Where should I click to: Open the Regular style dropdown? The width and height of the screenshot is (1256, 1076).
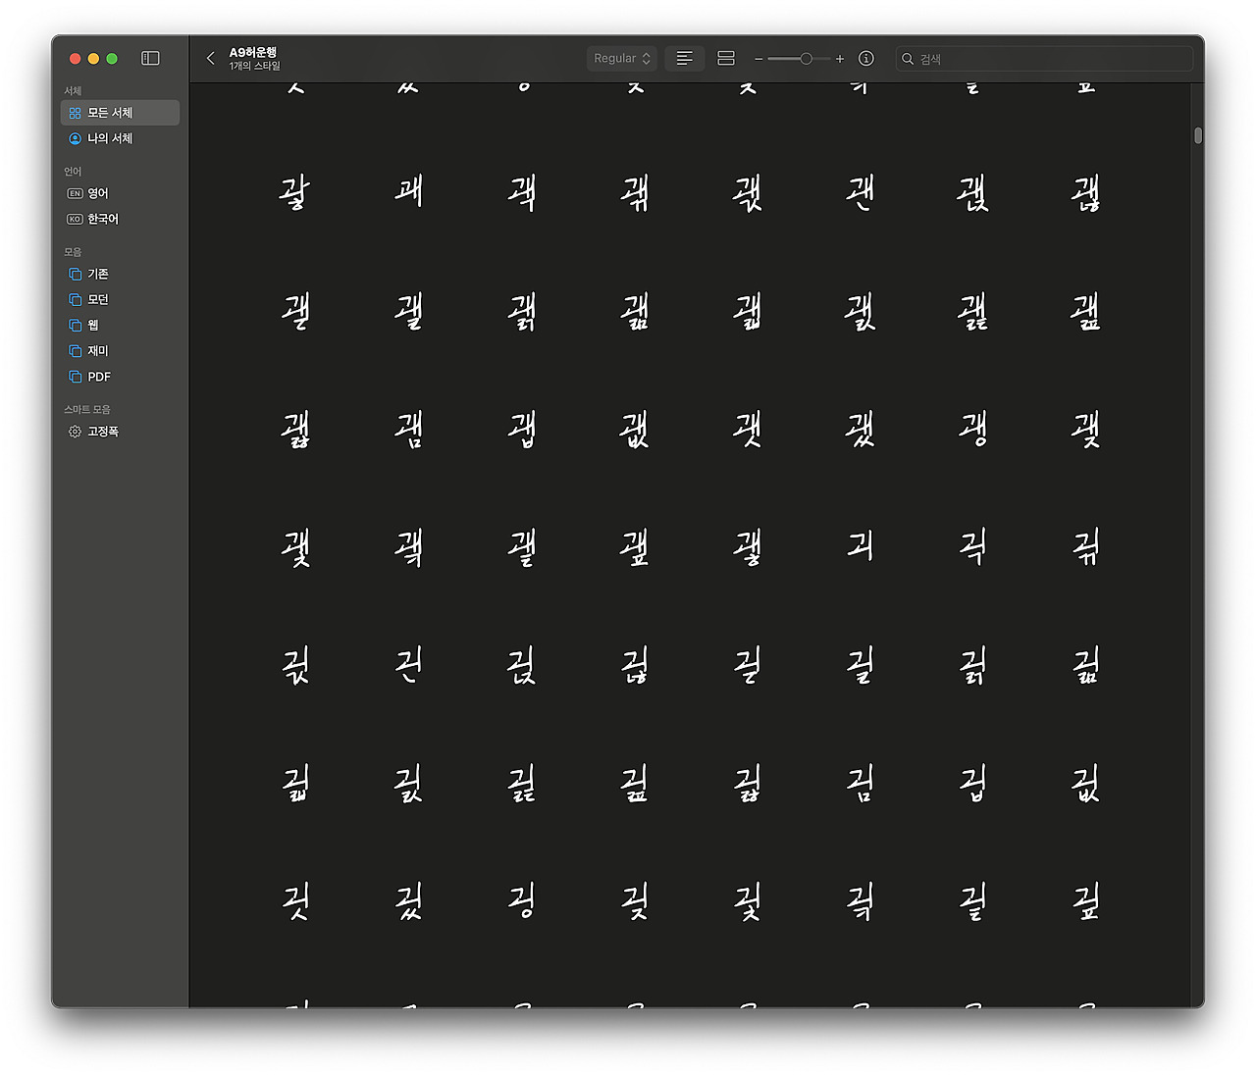pyautogui.click(x=621, y=59)
